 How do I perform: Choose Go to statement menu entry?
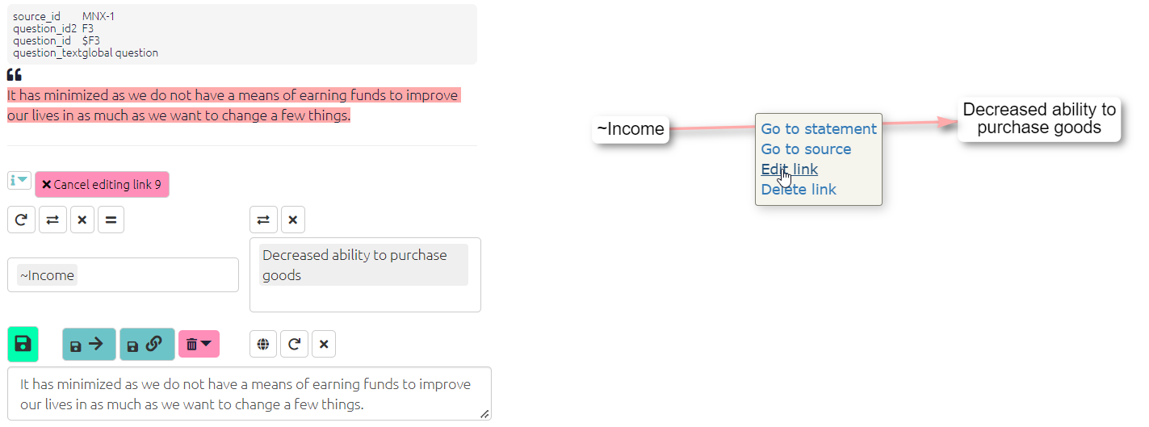coord(818,129)
